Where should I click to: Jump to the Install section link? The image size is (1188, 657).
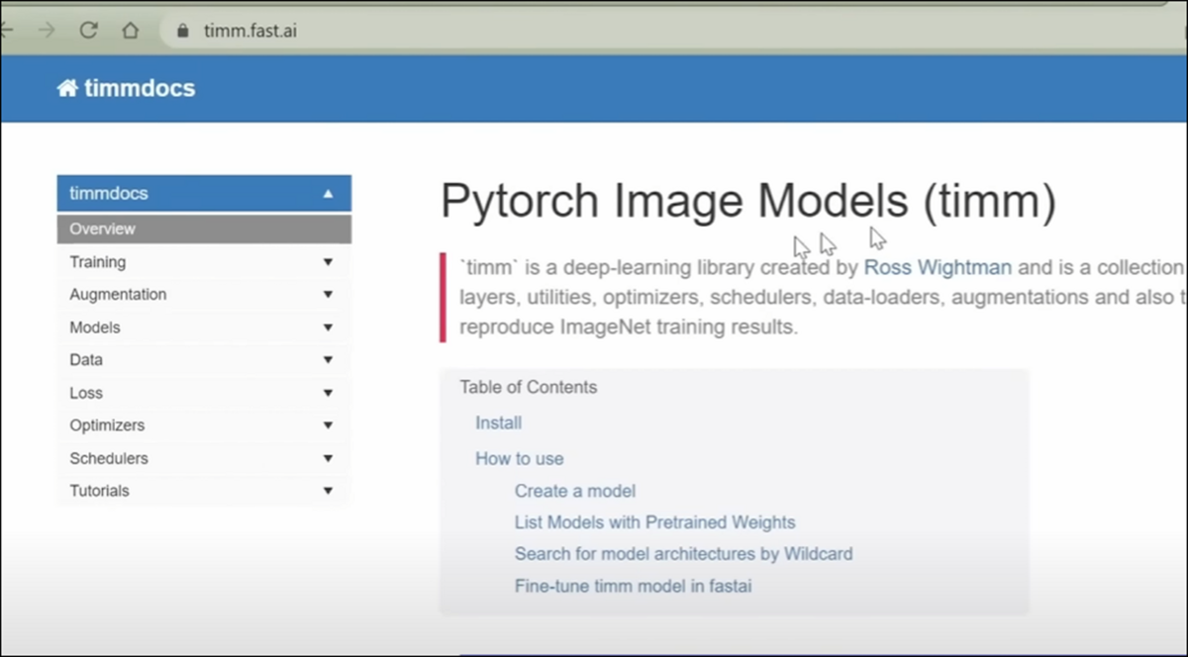tap(498, 422)
